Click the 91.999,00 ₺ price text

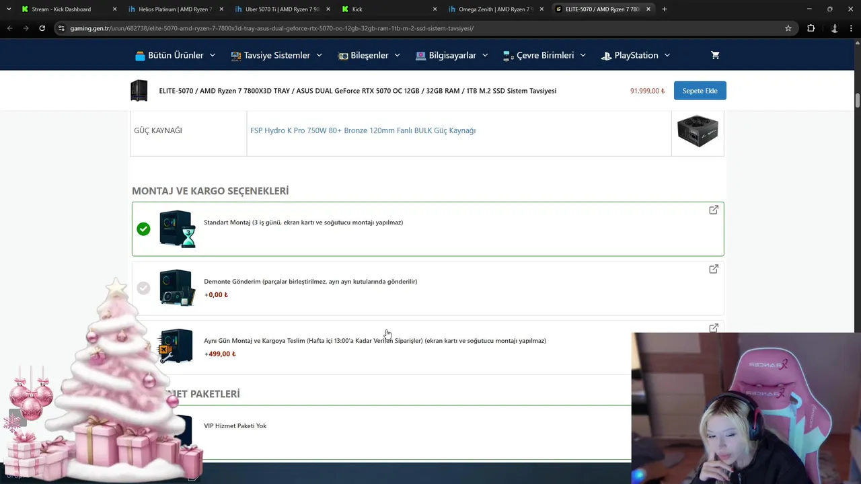(x=647, y=91)
